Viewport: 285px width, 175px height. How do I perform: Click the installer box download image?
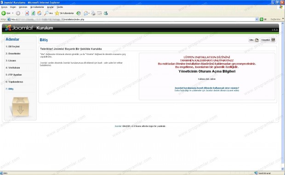pos(20,107)
